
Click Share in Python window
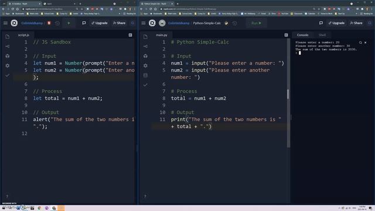[x=356, y=23]
